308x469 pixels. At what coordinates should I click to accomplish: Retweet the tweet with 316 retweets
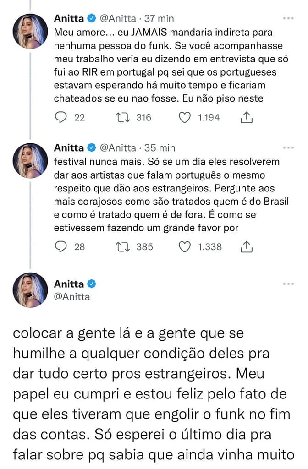(x=123, y=118)
